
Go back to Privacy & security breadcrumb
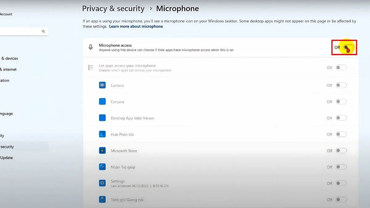(113, 9)
